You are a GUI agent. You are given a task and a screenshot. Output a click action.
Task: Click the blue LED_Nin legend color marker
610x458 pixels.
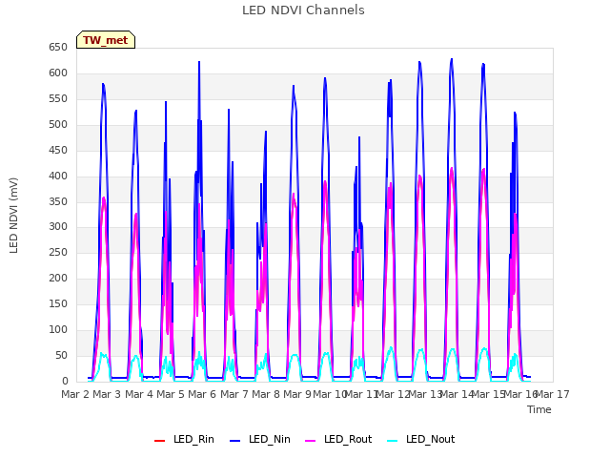235,441
